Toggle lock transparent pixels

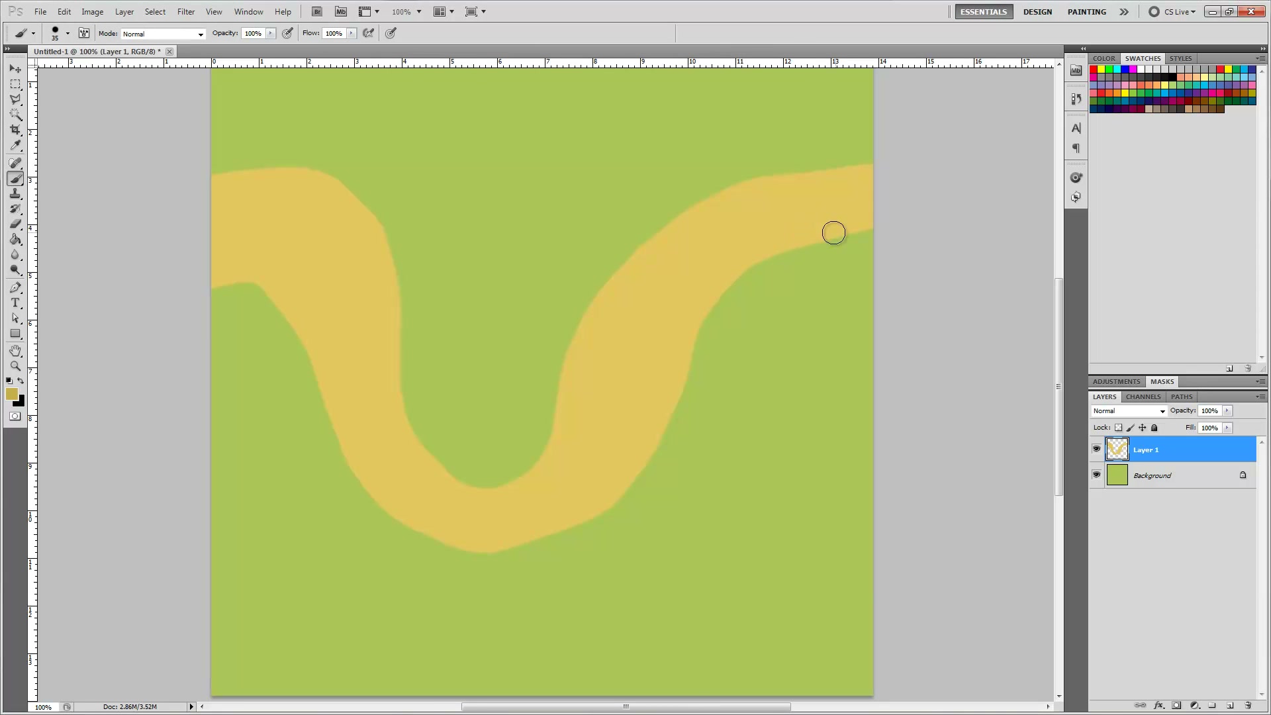[x=1119, y=428]
